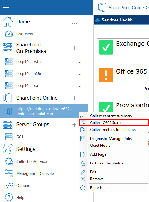Choose Edit alert thresholds
Viewport: 149px width, 202px height.
pyautogui.click(x=114, y=163)
